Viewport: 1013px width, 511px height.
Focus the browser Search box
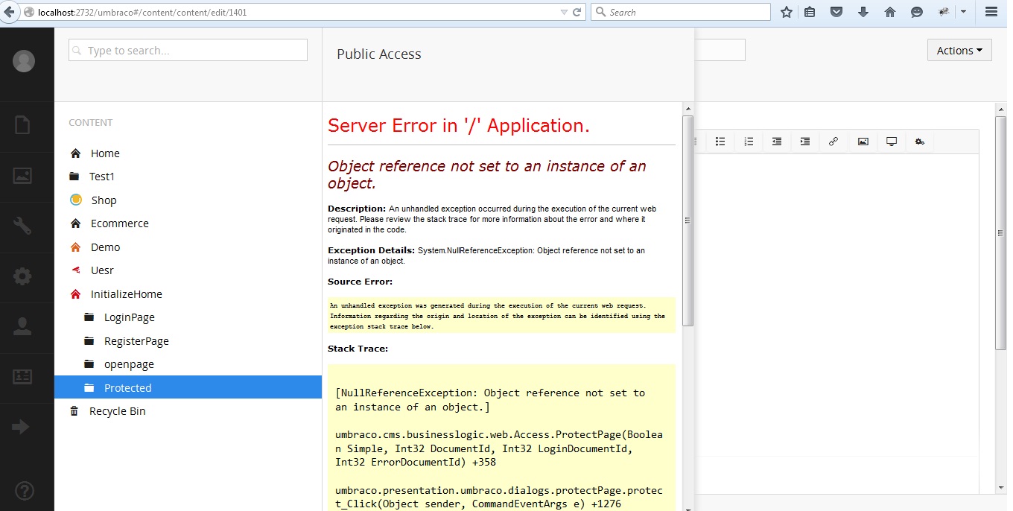click(681, 12)
